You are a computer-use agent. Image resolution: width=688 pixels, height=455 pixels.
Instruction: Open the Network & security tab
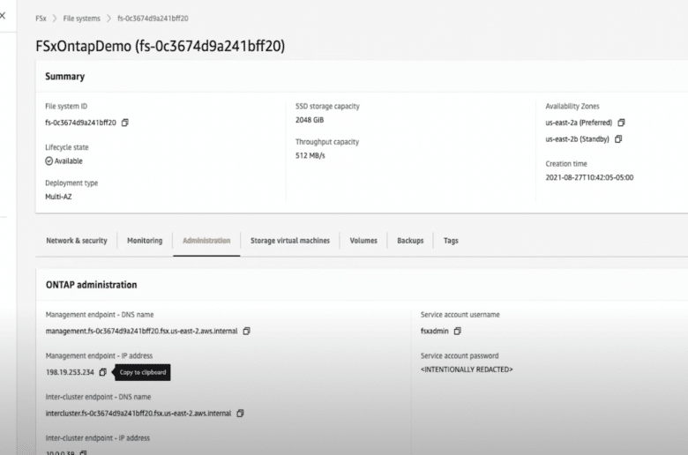[77, 241]
